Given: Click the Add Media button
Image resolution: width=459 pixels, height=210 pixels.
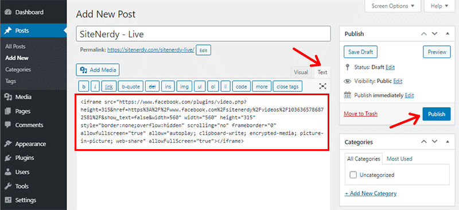Looking at the screenshot, I should click(98, 70).
